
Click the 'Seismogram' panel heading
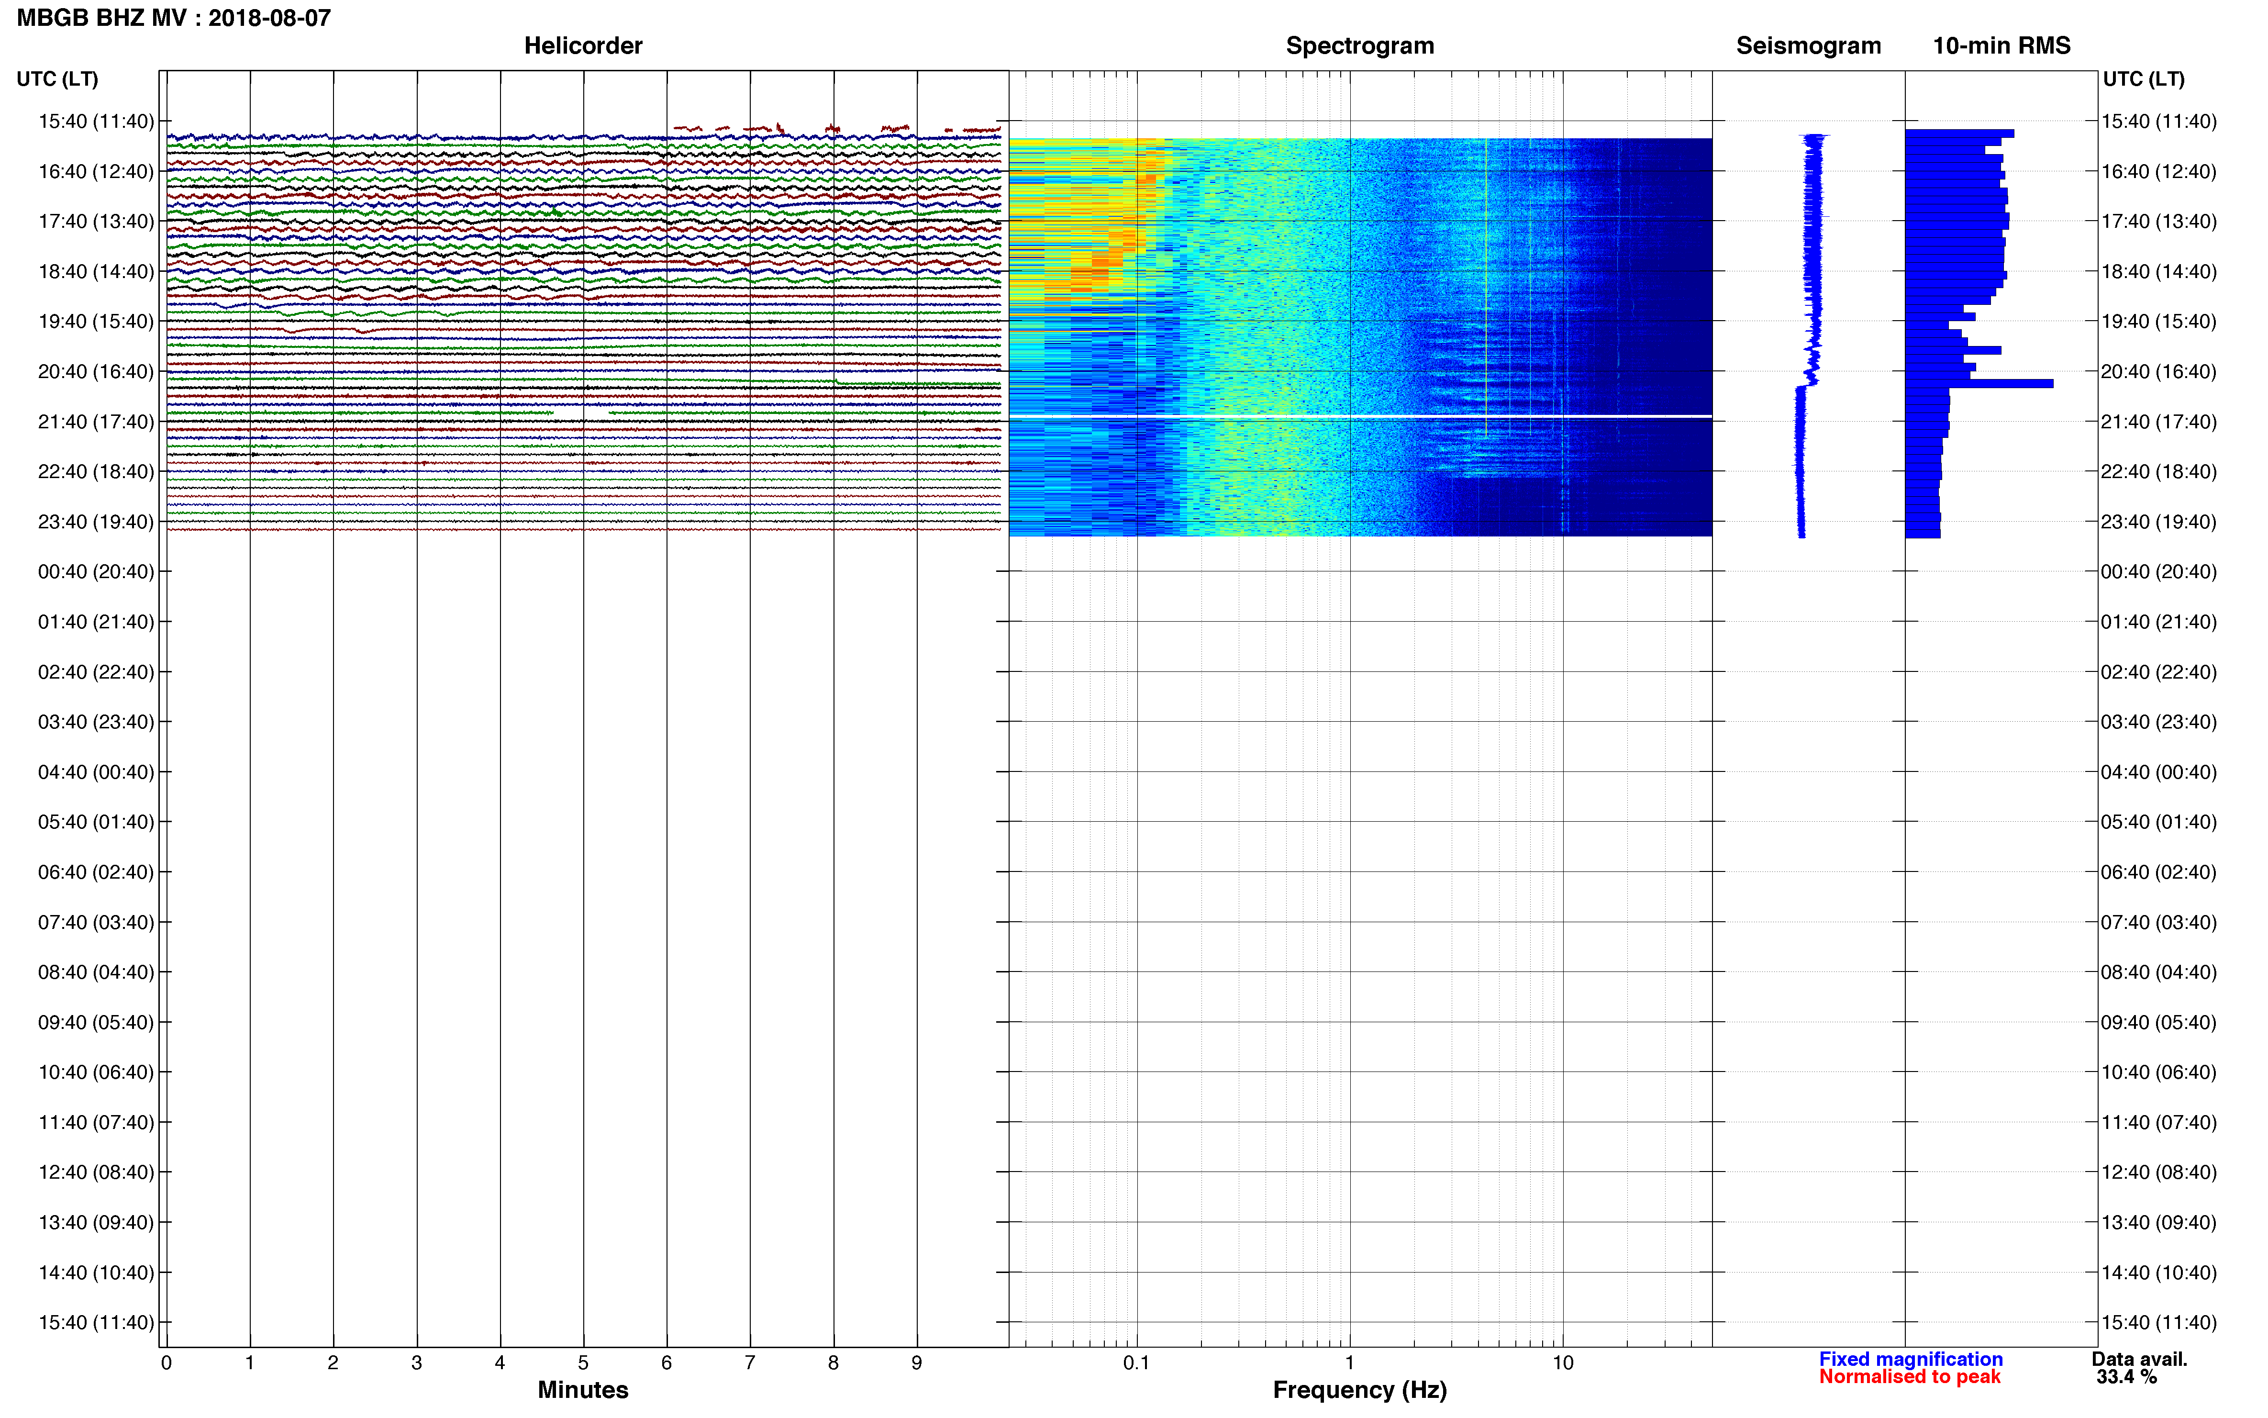1808,46
